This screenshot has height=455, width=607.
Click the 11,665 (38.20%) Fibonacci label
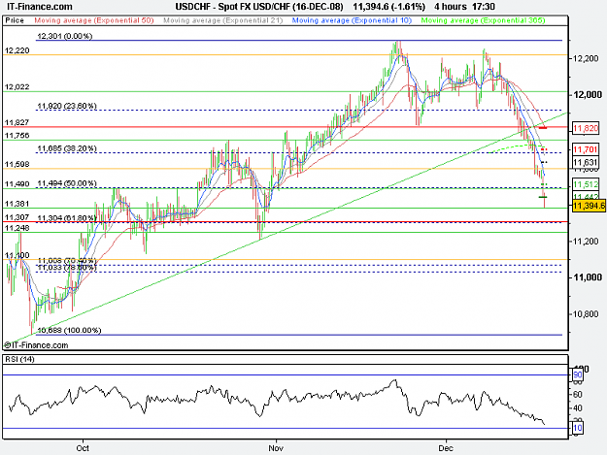(x=67, y=148)
